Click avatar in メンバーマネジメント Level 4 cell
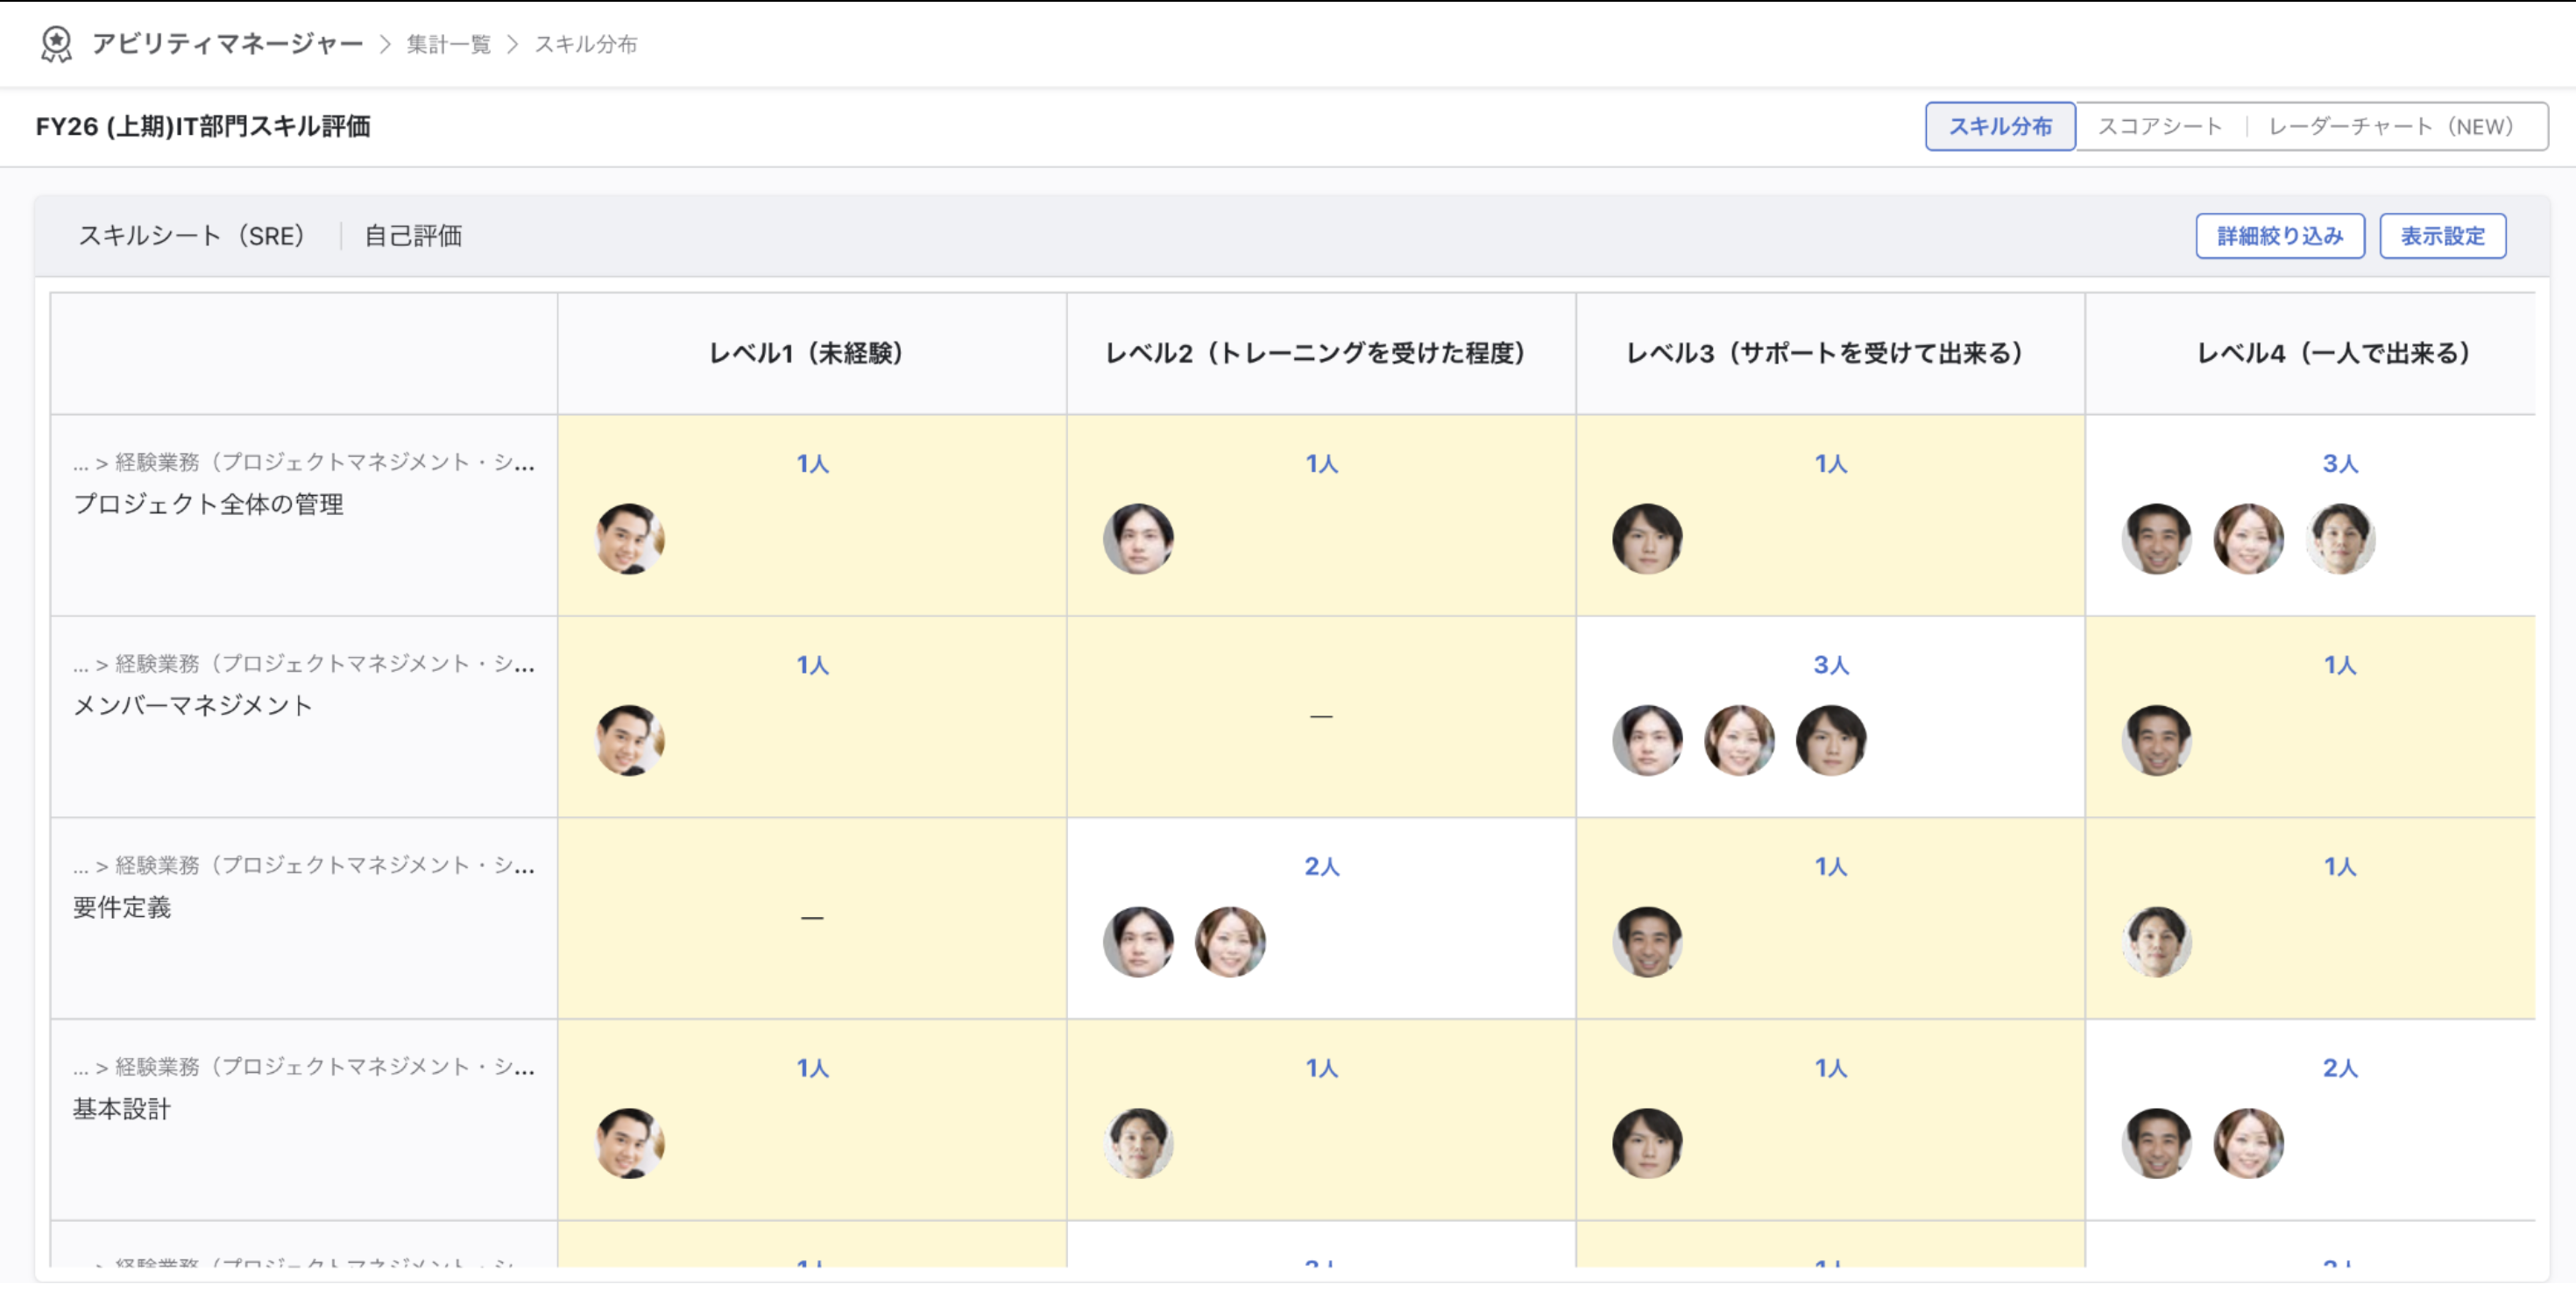Viewport: 2576px width, 1291px height. coord(2157,740)
